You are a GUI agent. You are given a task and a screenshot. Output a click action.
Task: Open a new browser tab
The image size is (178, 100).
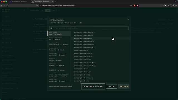pyautogui.click(x=56, y=2)
